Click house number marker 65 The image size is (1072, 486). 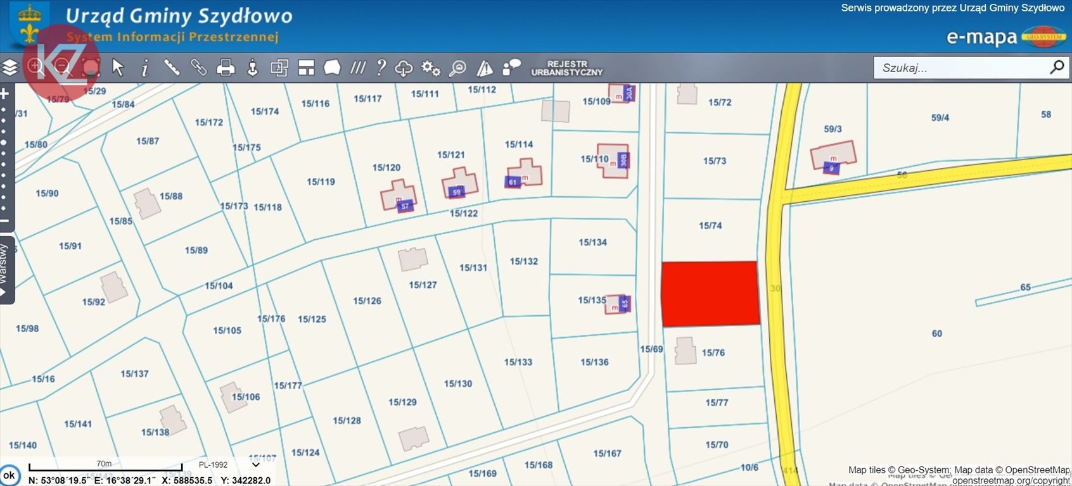click(x=625, y=303)
